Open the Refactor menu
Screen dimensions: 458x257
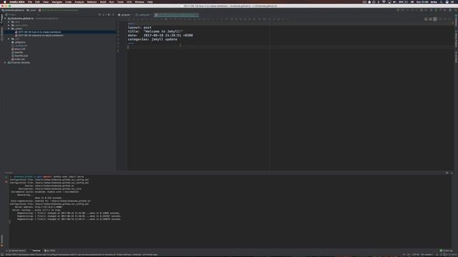click(x=92, y=1)
